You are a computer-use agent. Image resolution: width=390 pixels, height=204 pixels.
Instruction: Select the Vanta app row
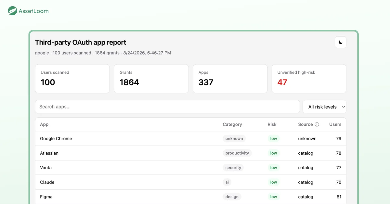coord(191,168)
